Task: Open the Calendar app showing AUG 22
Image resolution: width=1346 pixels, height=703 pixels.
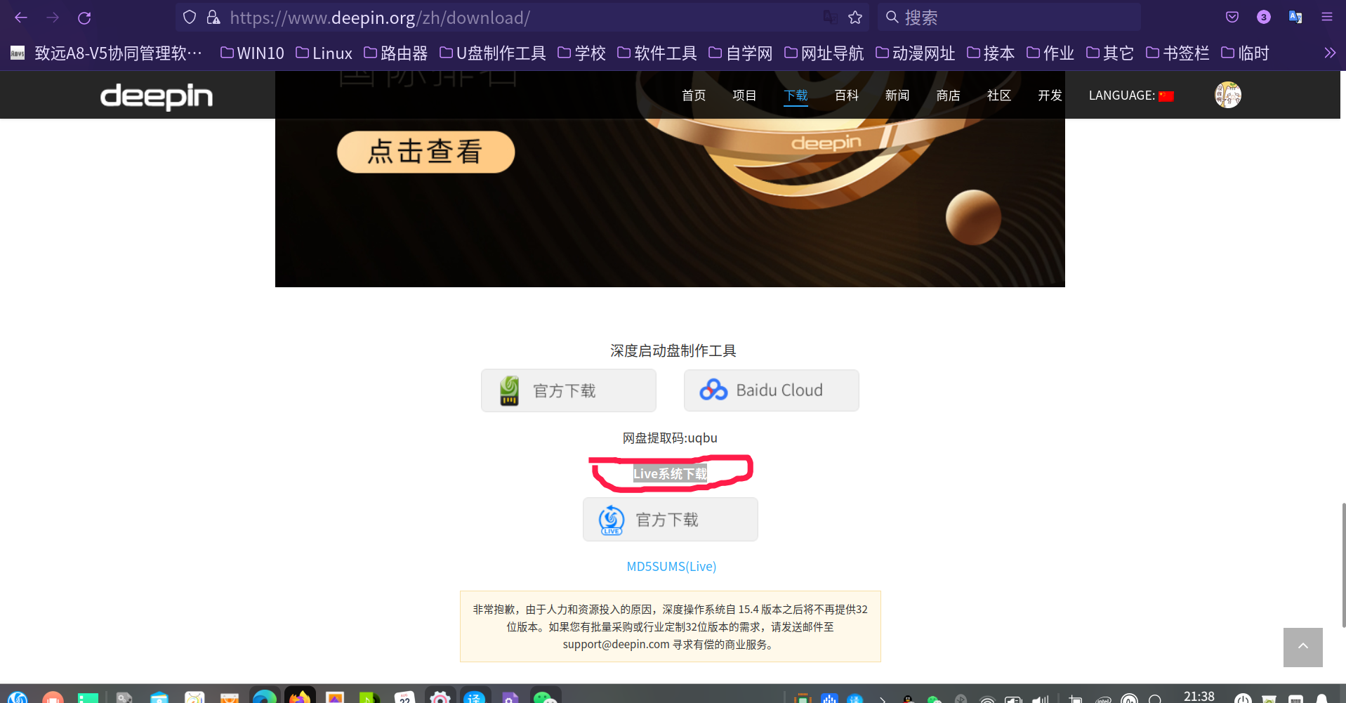Action: [404, 697]
